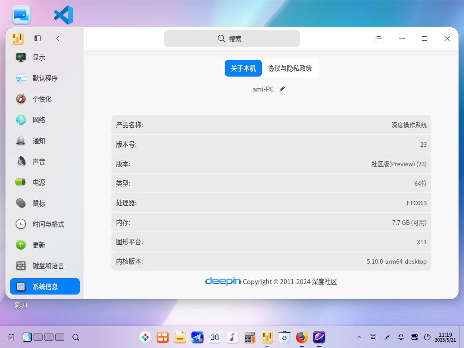Select the processor value FTC663
Screen dimensions: 464x348
click(417, 203)
